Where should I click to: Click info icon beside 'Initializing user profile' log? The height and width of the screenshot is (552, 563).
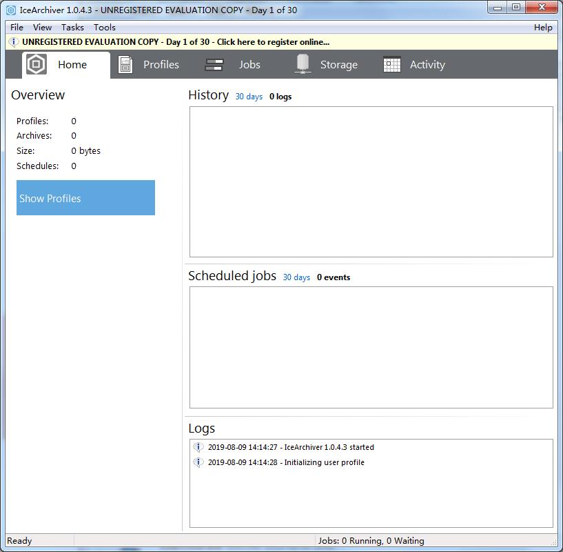coord(198,462)
